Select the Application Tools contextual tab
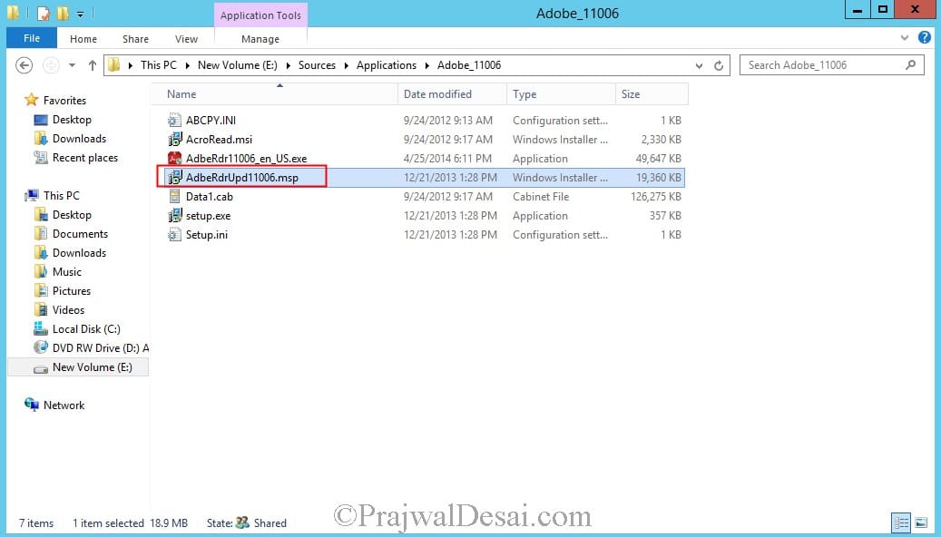Screen dimensions: 941x537 point(260,15)
